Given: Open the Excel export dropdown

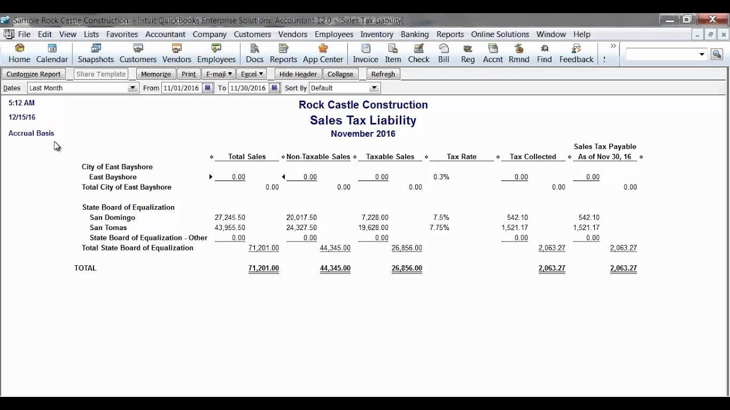Looking at the screenshot, I should point(252,74).
